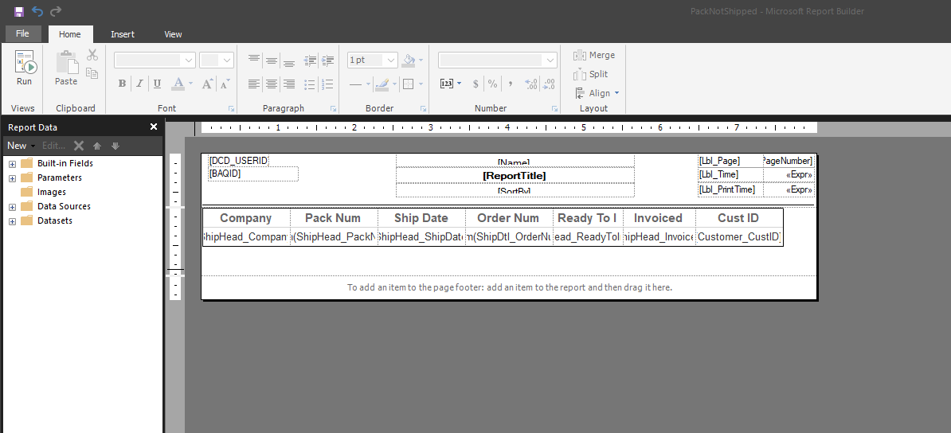Align text left

(x=254, y=84)
